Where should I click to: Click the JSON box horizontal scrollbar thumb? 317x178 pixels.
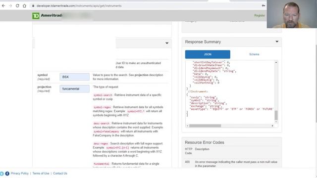(205, 126)
